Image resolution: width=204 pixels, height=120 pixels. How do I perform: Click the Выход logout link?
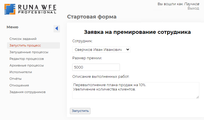[193, 8]
